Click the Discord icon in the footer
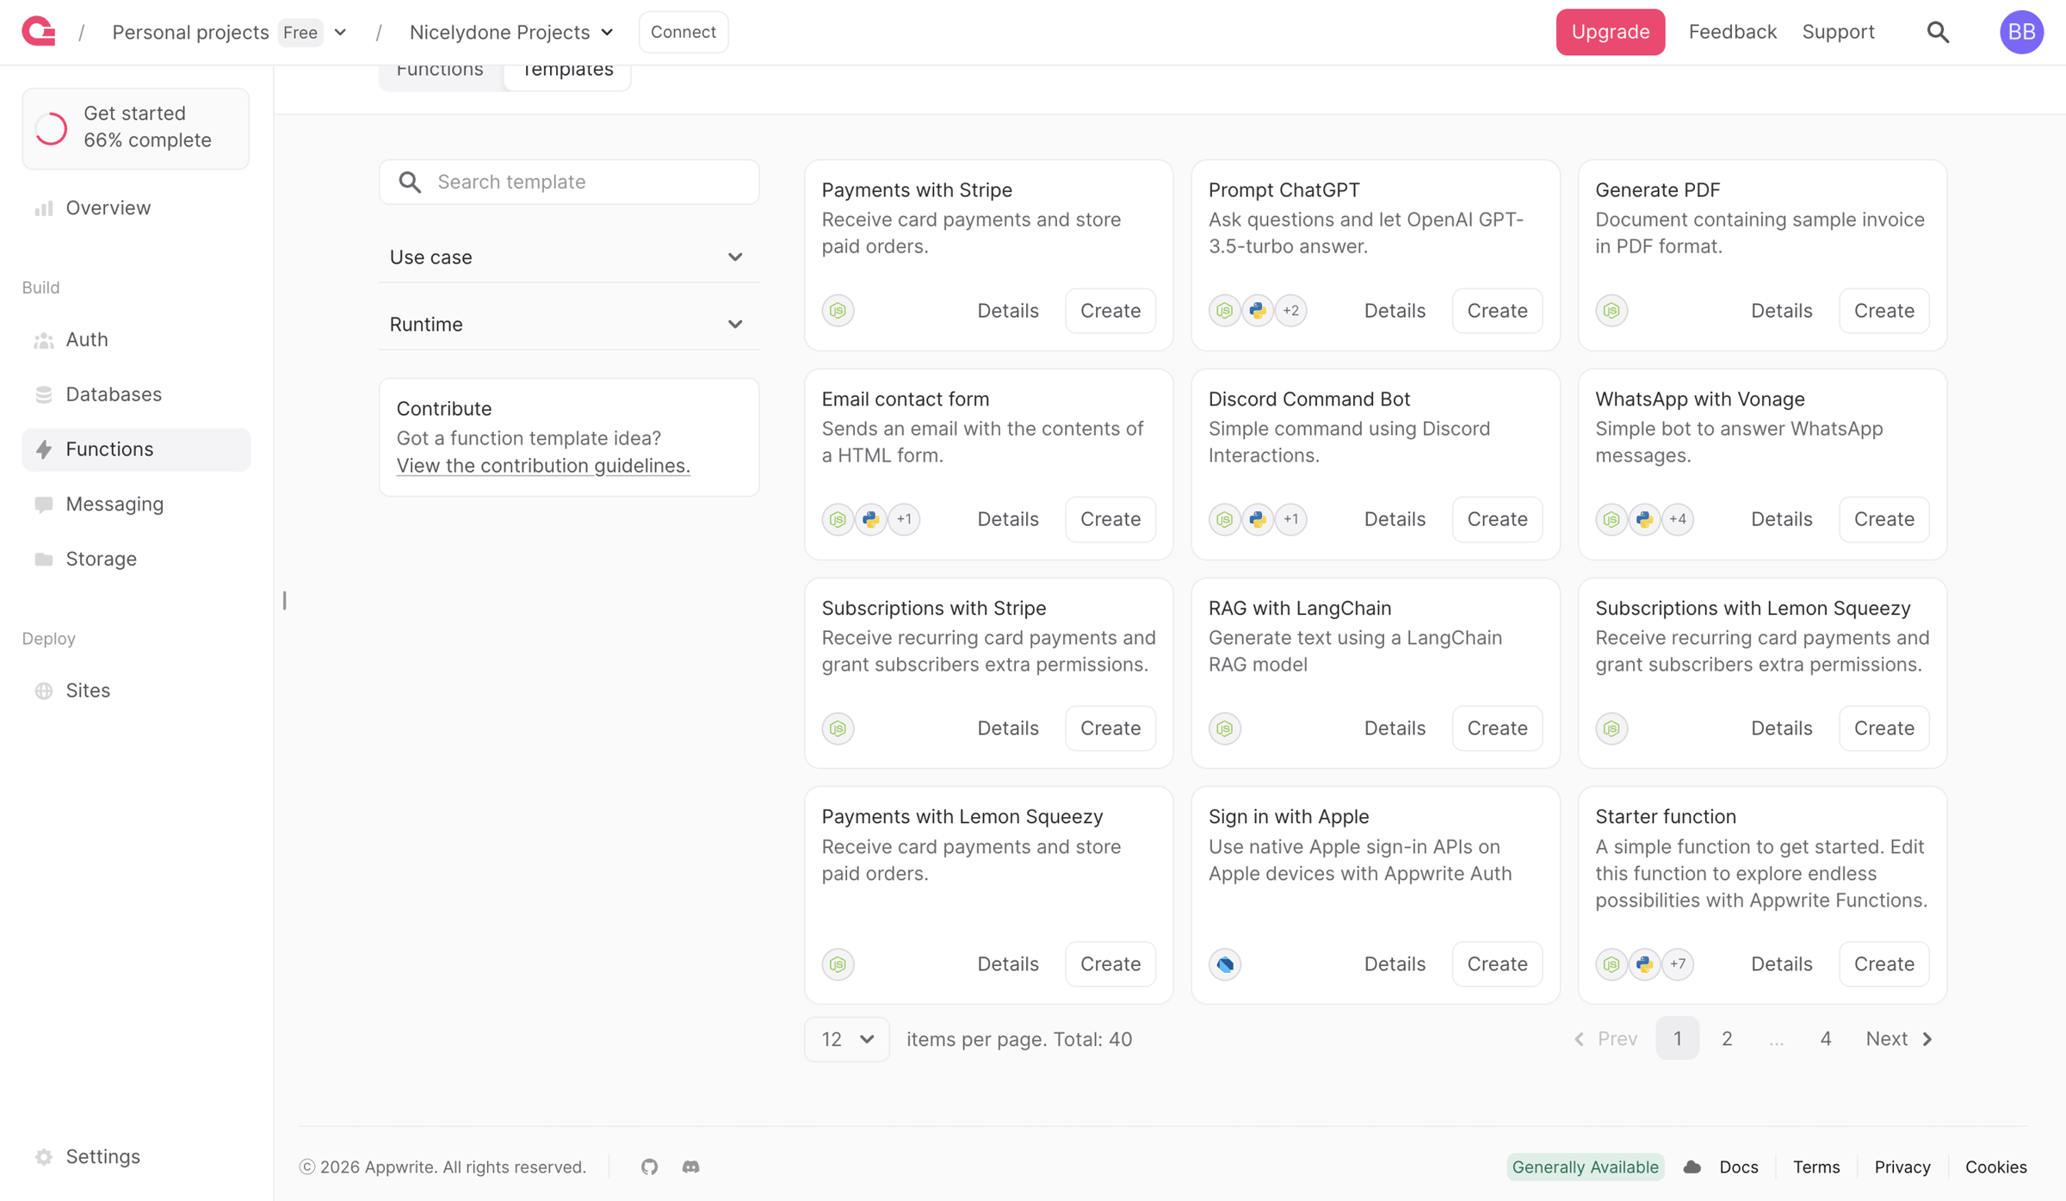The height and width of the screenshot is (1201, 2066). [690, 1167]
